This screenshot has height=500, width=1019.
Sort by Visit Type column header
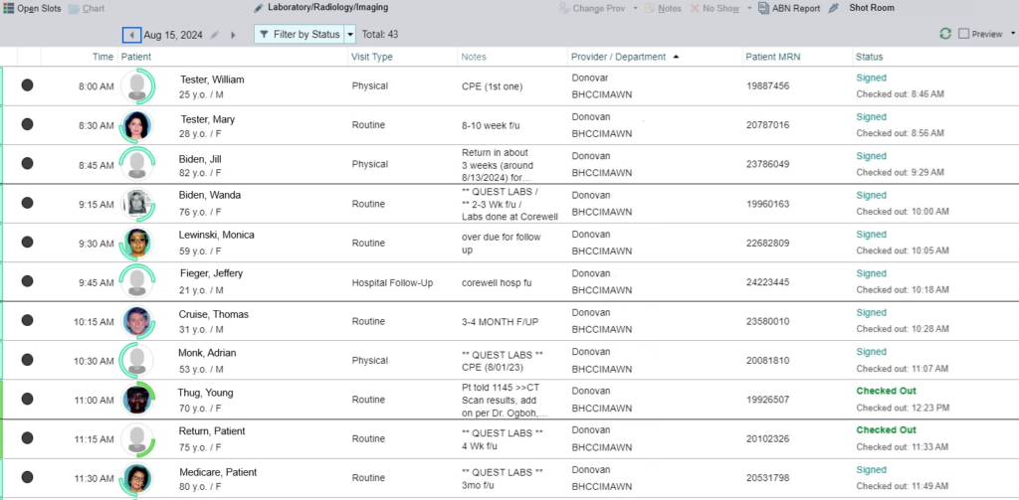(x=372, y=57)
